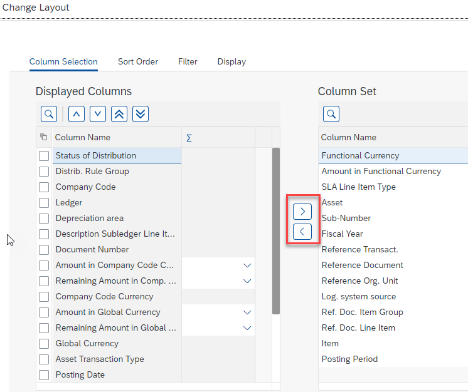Select Amount in Functional Currency row

[x=393, y=172]
